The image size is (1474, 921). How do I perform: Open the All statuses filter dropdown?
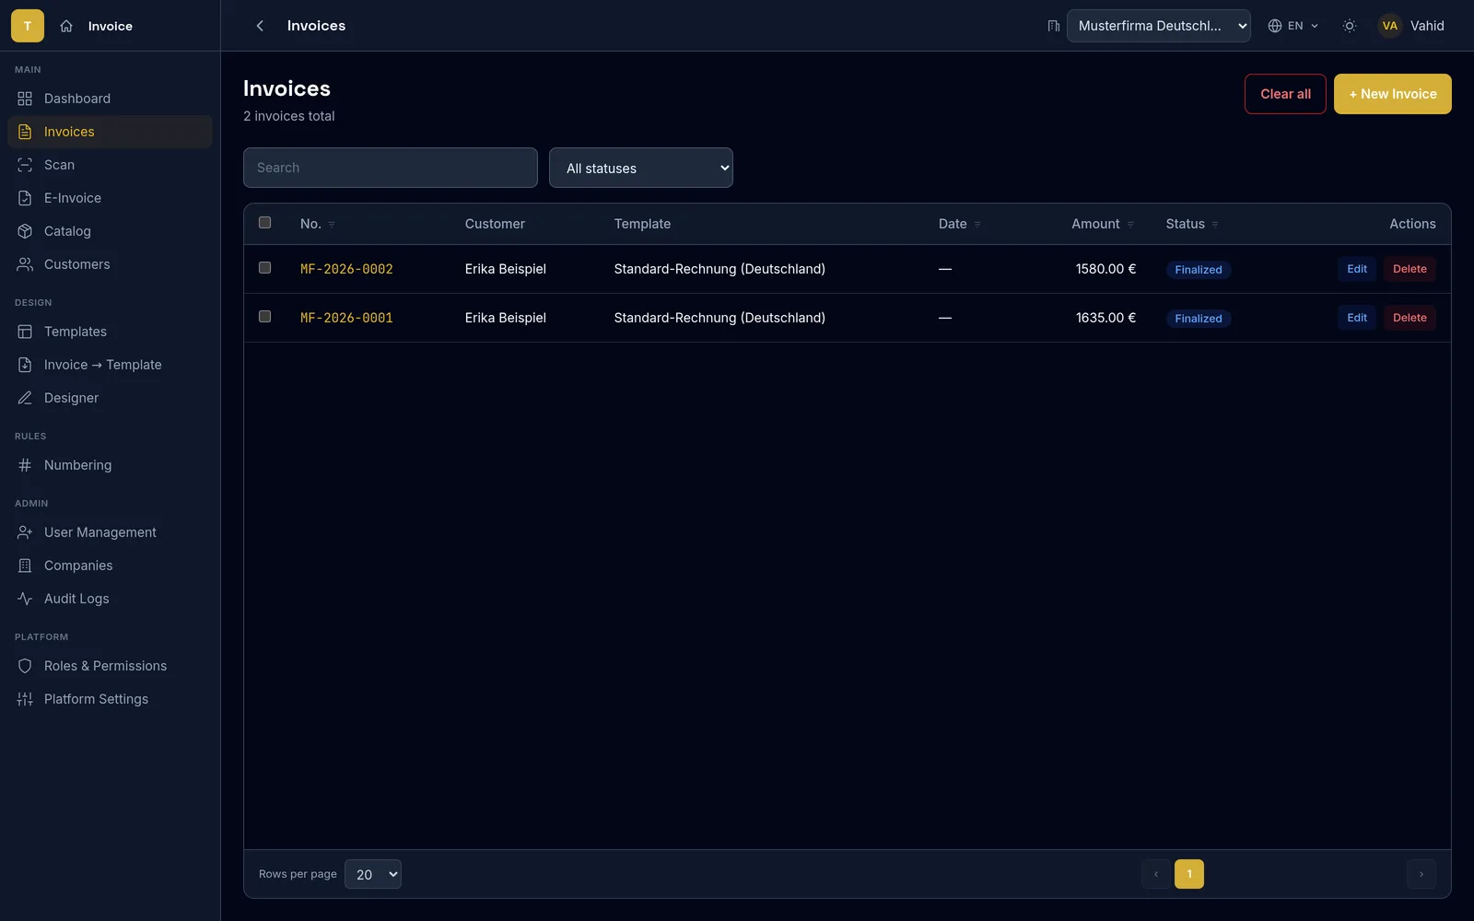641,168
